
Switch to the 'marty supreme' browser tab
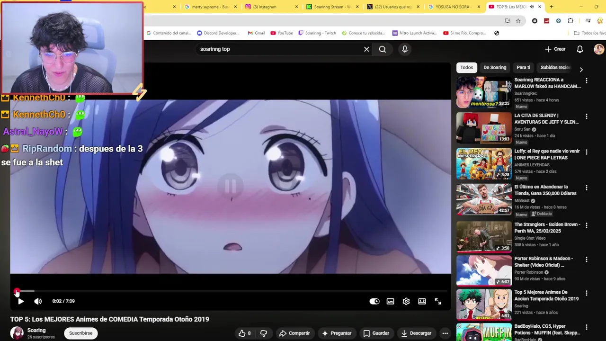(210, 7)
